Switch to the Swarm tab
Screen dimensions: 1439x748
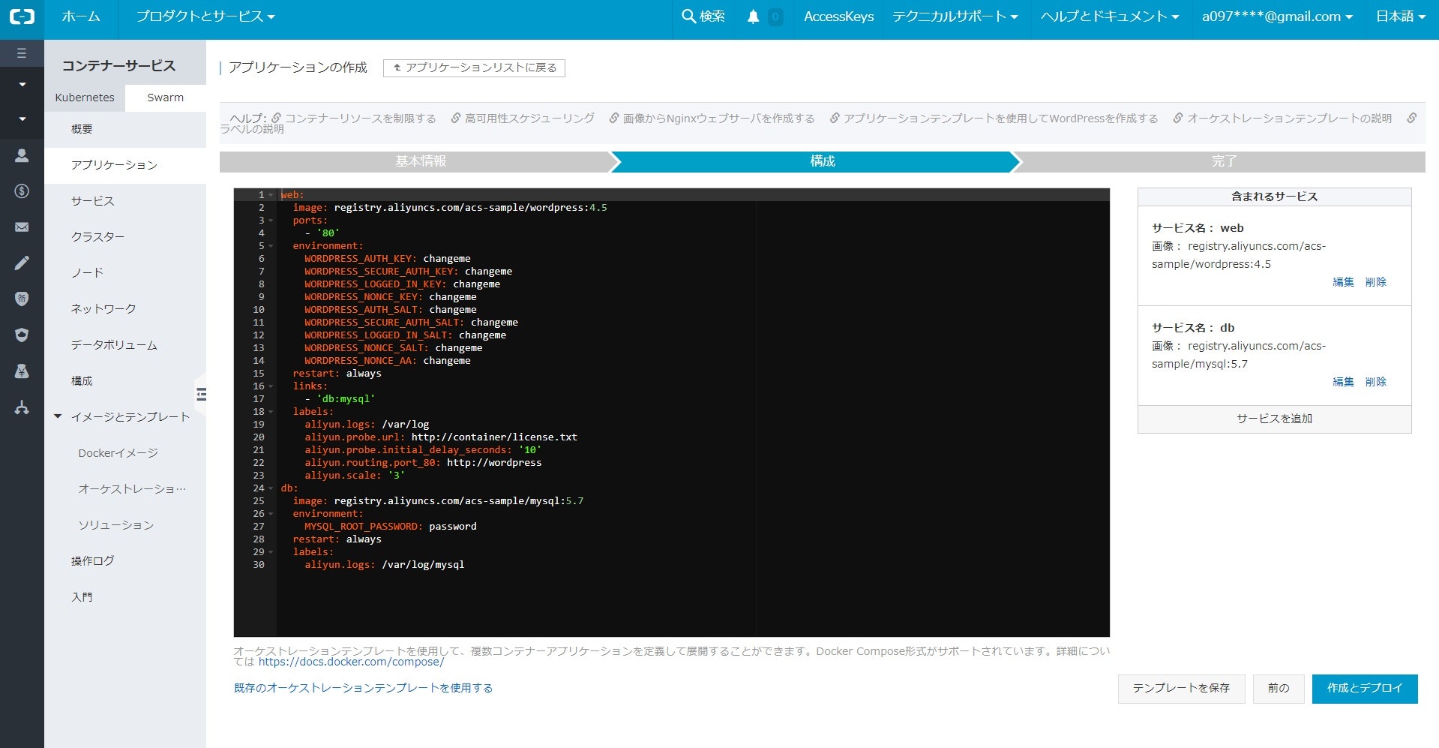pyautogui.click(x=165, y=98)
